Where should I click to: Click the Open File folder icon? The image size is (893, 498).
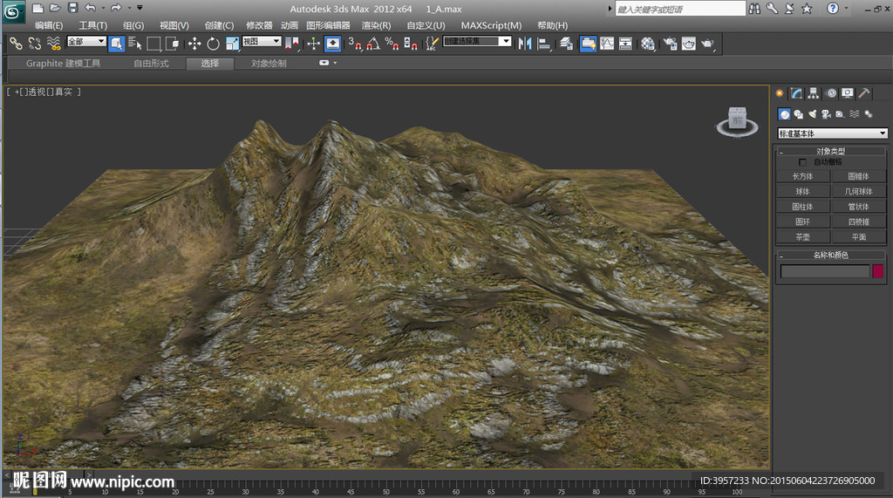click(x=55, y=8)
